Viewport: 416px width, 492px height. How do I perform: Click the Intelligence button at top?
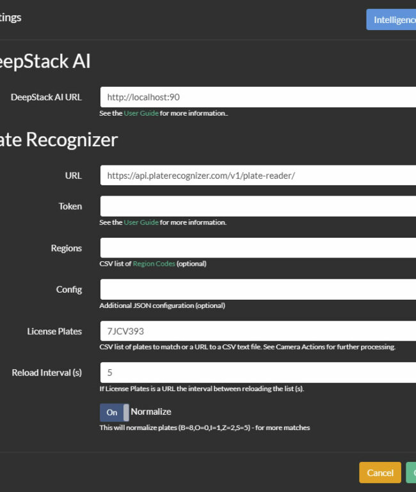click(x=391, y=19)
